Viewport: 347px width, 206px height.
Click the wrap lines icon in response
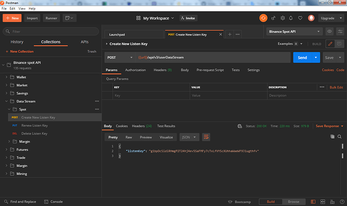(x=206, y=137)
